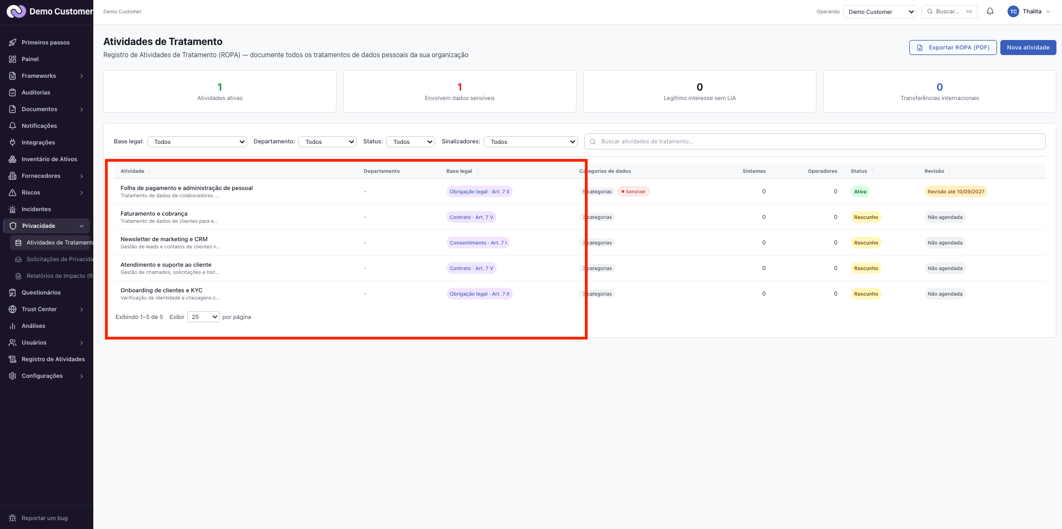The image size is (1062, 529).
Task: Click the Questionários icon in sidebar
Action: [12, 292]
